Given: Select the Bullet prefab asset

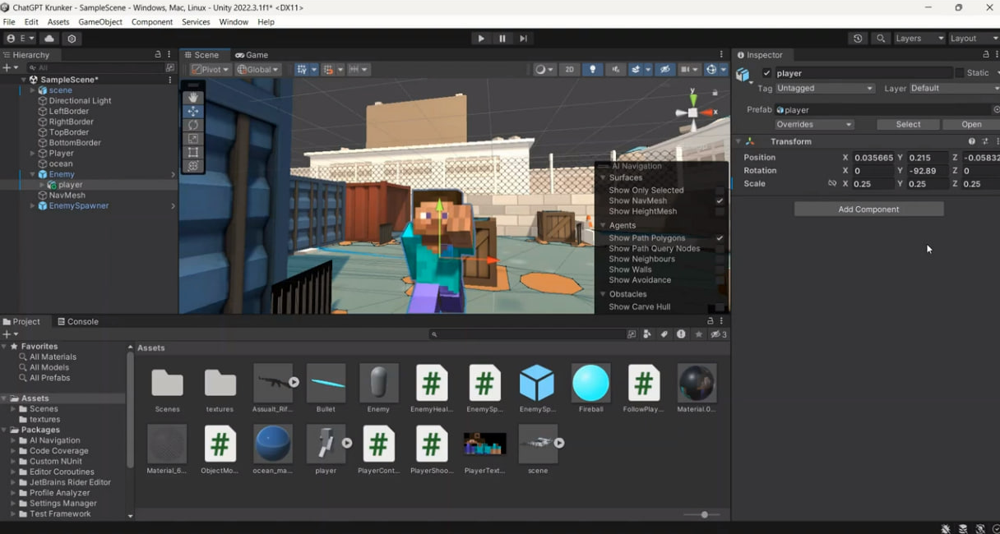Looking at the screenshot, I should coord(326,383).
